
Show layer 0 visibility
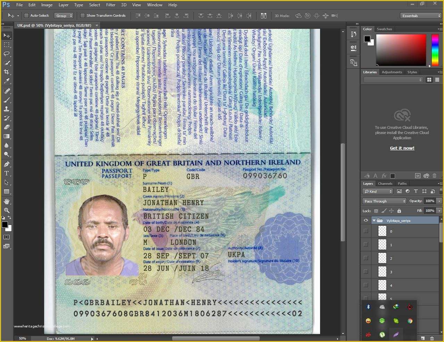coord(366,231)
